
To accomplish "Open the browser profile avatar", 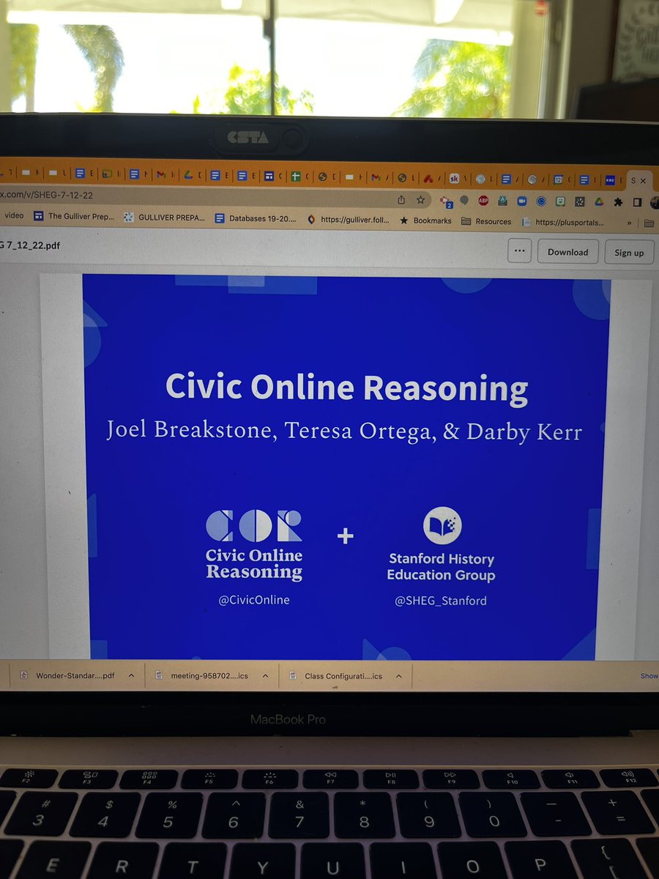I will coord(653,200).
